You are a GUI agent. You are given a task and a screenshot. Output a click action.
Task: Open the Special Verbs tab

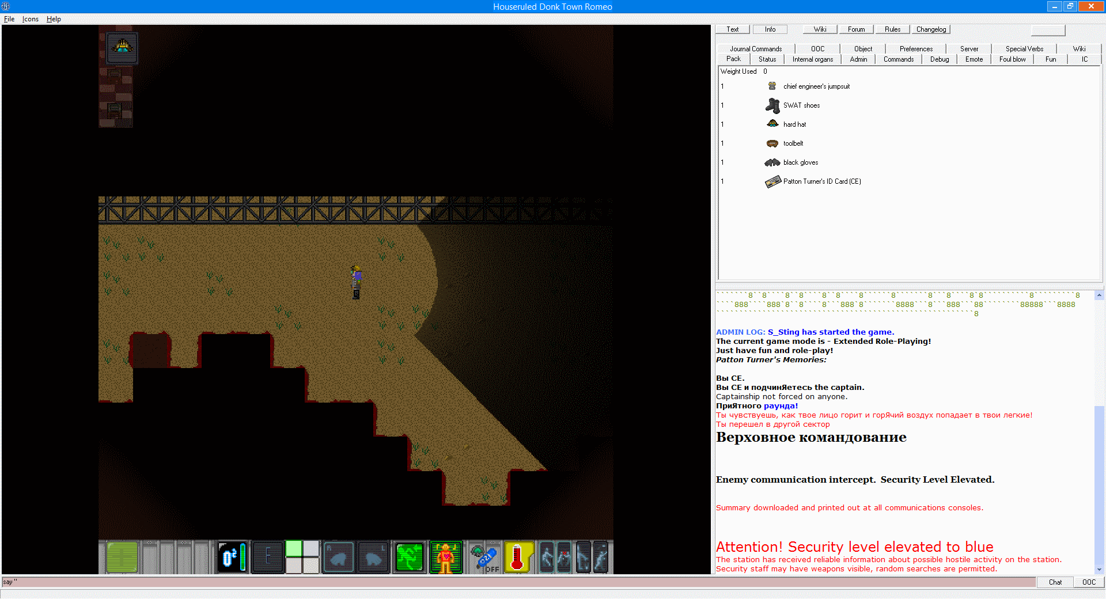pyautogui.click(x=1024, y=49)
